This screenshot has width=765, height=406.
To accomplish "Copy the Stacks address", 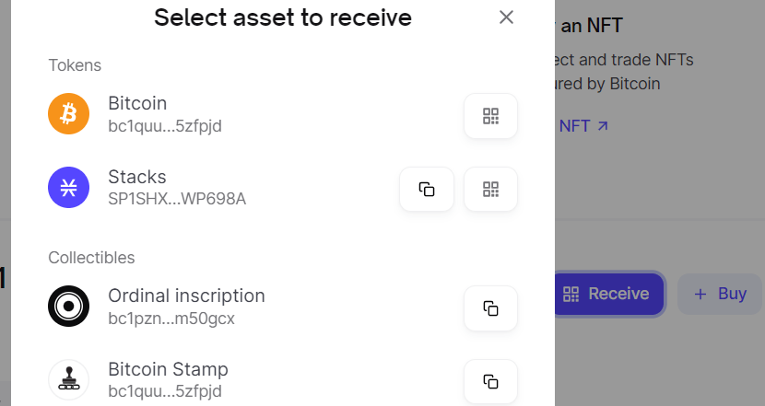I will click(x=427, y=190).
